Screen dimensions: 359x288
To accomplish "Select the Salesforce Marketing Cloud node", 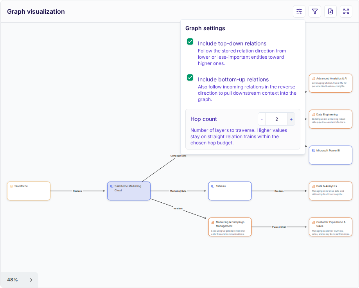I will click(129, 191).
